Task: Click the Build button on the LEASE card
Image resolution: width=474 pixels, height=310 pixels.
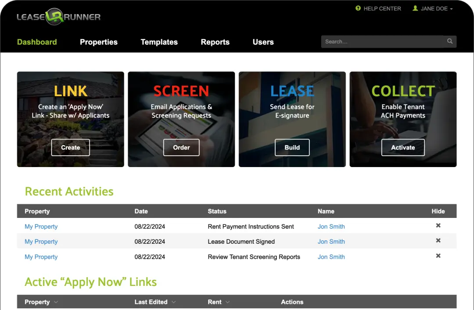Action: pyautogui.click(x=292, y=148)
